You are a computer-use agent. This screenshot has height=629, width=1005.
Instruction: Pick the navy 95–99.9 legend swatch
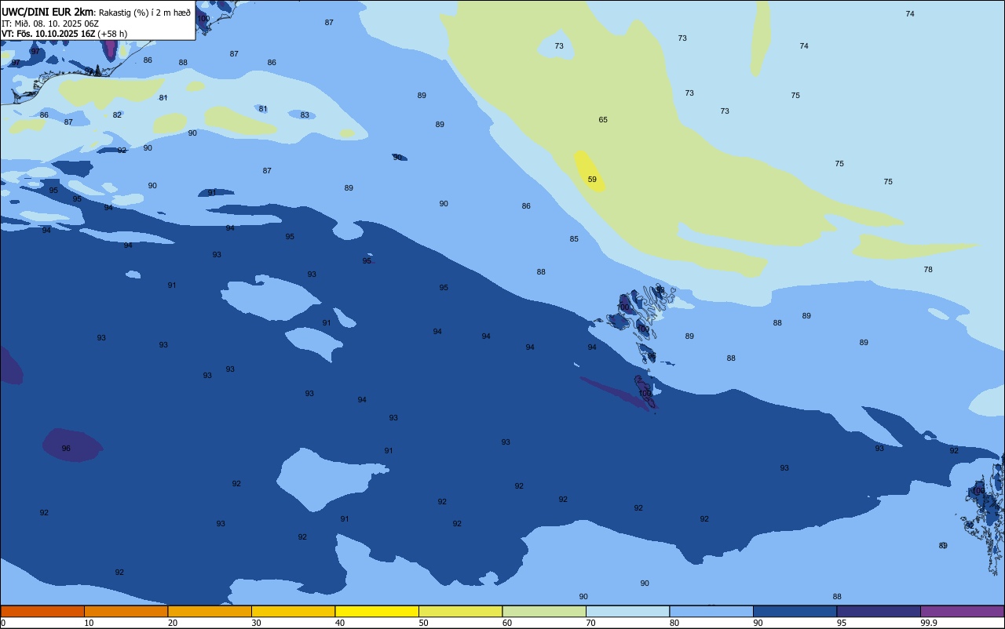(879, 611)
